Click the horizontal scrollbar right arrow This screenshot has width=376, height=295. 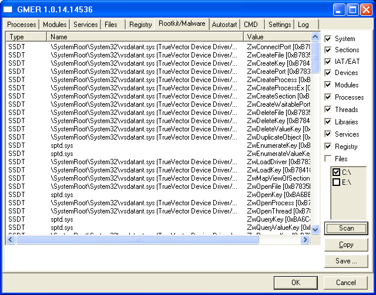[305, 239]
